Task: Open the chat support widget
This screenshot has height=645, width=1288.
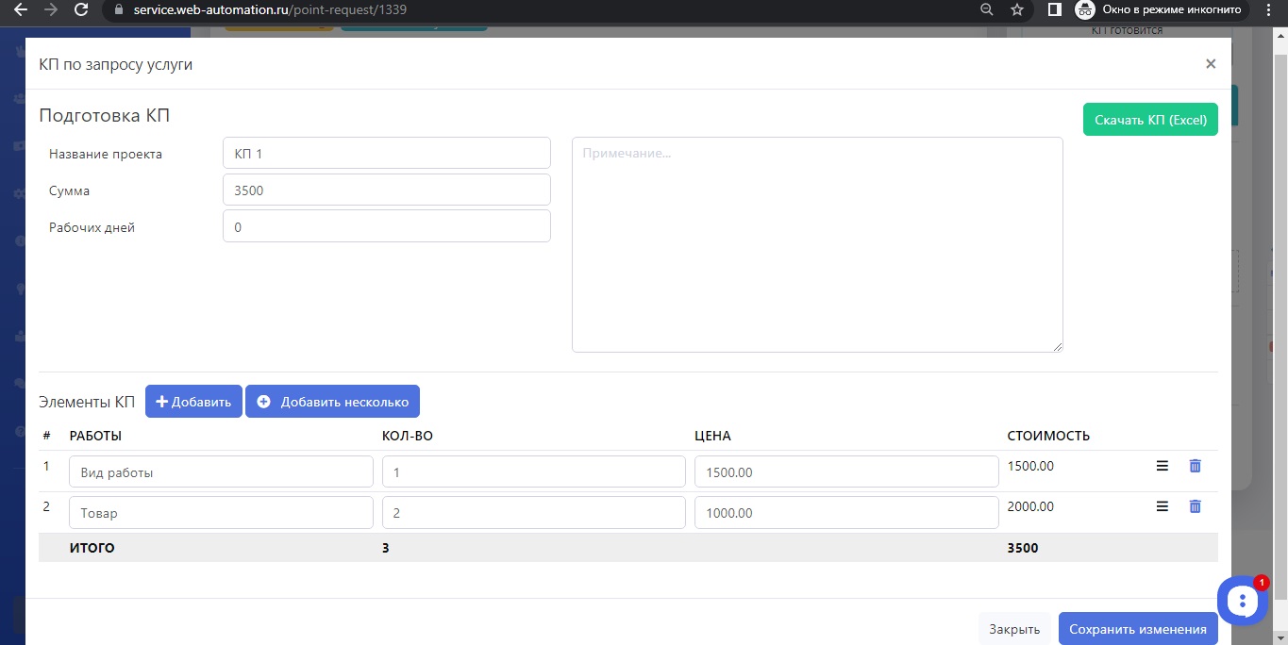Action: point(1243,601)
